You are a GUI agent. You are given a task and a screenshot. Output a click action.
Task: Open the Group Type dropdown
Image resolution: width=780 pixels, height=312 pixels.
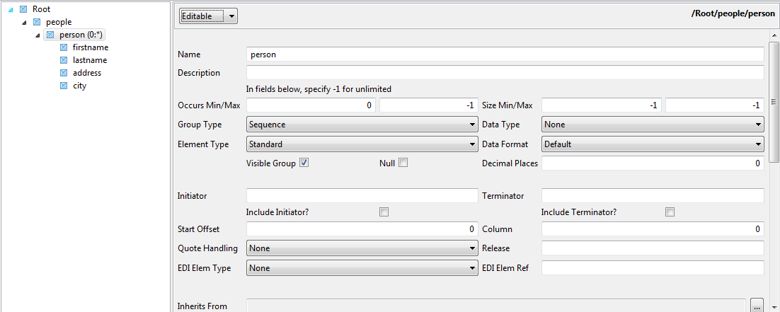coord(362,125)
